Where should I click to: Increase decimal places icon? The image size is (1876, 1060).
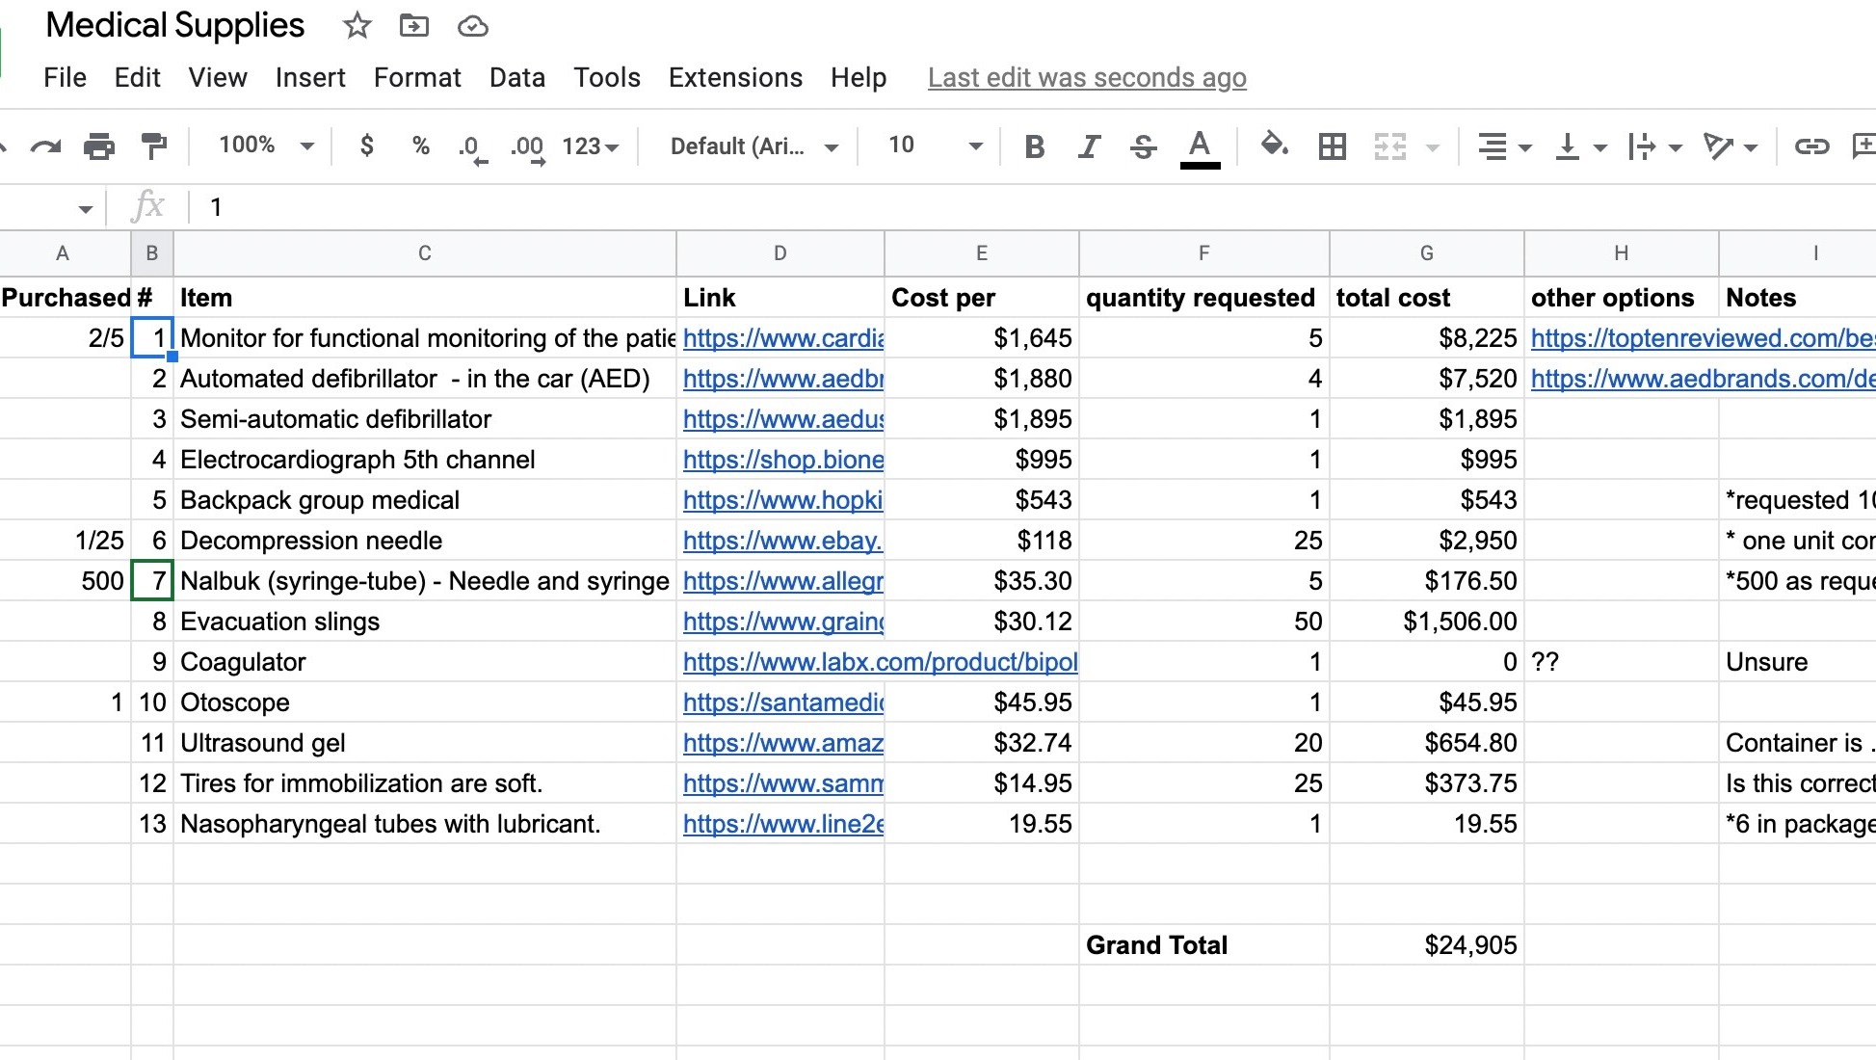[528, 147]
